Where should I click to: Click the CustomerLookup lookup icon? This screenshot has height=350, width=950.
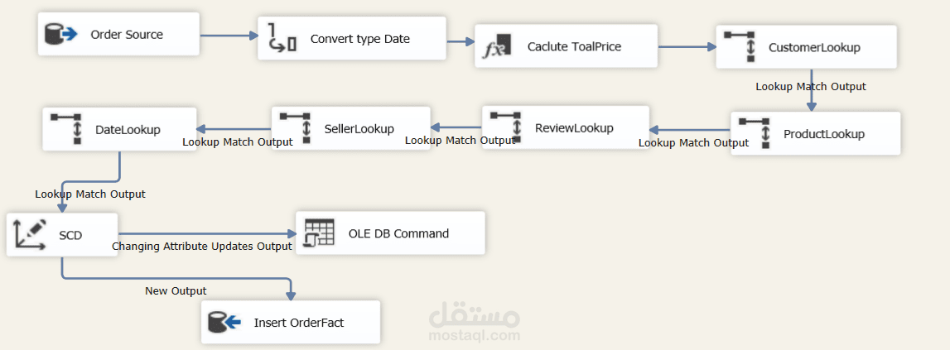tap(740, 46)
